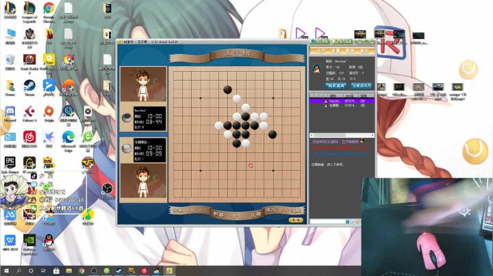493x276 pixels.
Task: Launch Microsoft Edge from desktop
Action: pyautogui.click(x=68, y=138)
